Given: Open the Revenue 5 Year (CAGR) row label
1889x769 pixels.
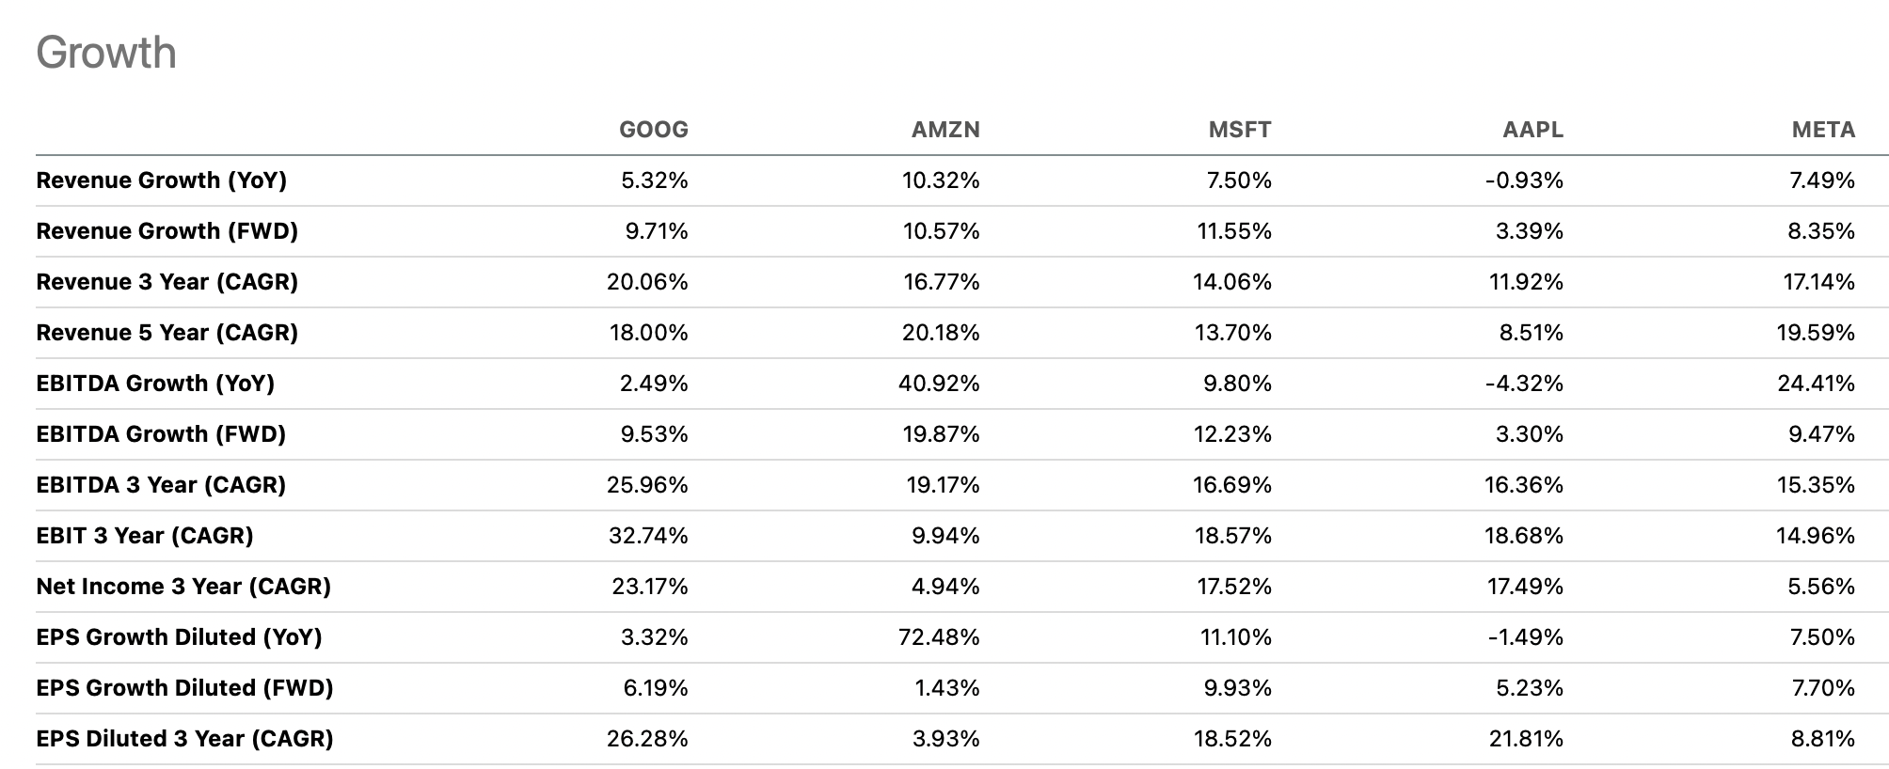Looking at the screenshot, I should [167, 333].
